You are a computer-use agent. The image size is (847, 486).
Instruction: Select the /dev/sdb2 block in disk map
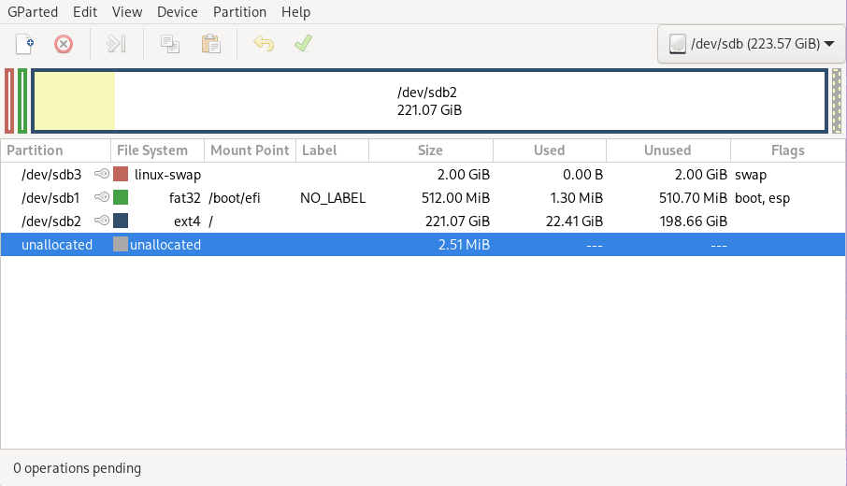point(429,101)
